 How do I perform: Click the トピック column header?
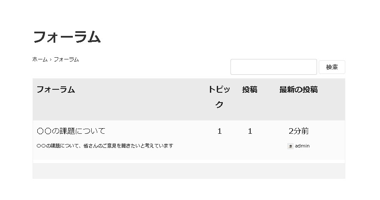[x=219, y=97]
